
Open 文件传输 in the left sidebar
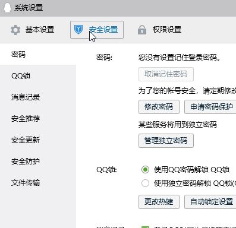tap(38, 182)
